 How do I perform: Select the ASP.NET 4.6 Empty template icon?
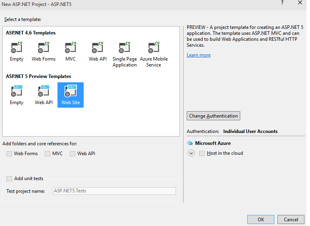[17, 47]
